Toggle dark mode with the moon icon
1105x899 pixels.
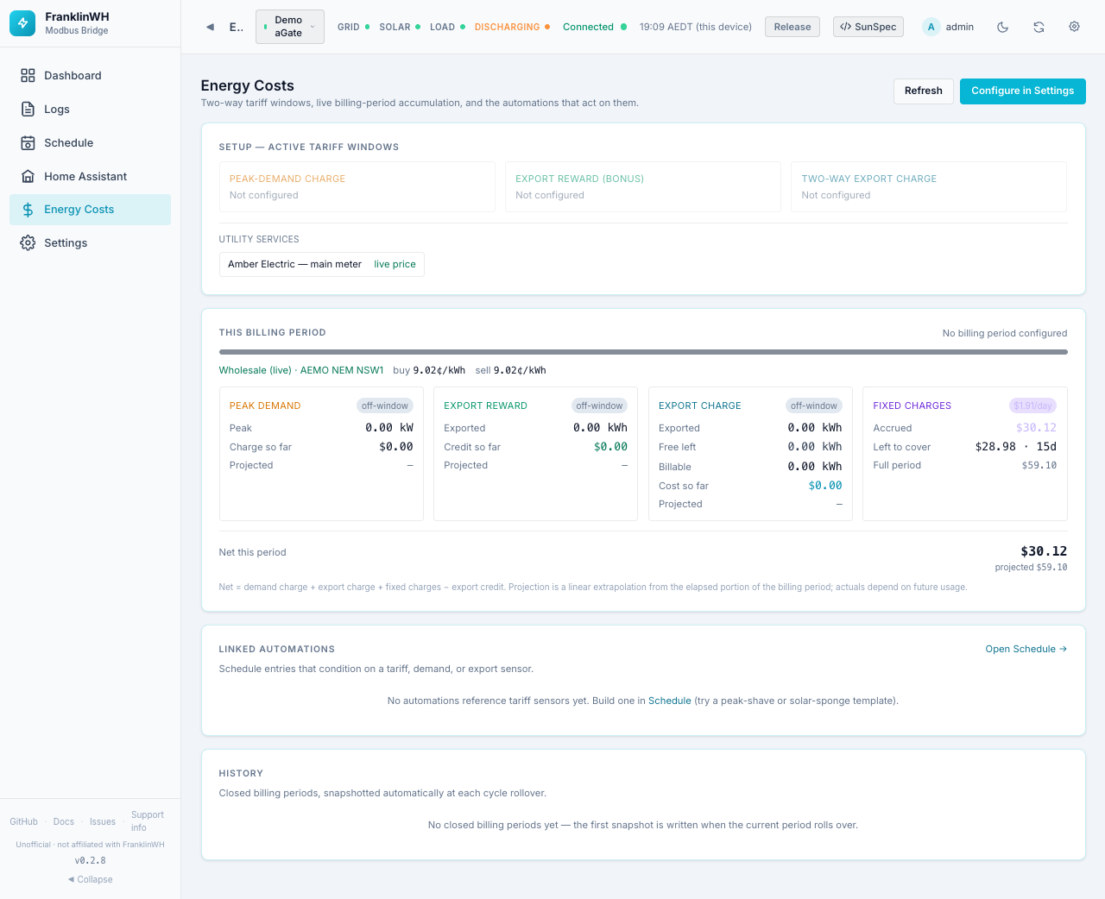click(x=1003, y=27)
